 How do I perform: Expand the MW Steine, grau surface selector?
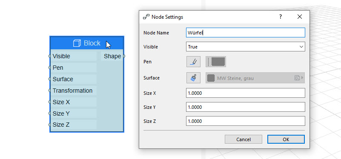(x=255, y=78)
